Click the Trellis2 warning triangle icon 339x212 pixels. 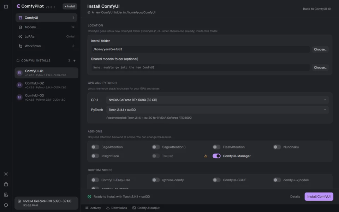coord(206,156)
